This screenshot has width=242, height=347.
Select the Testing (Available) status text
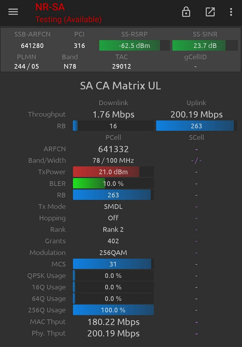point(68,19)
